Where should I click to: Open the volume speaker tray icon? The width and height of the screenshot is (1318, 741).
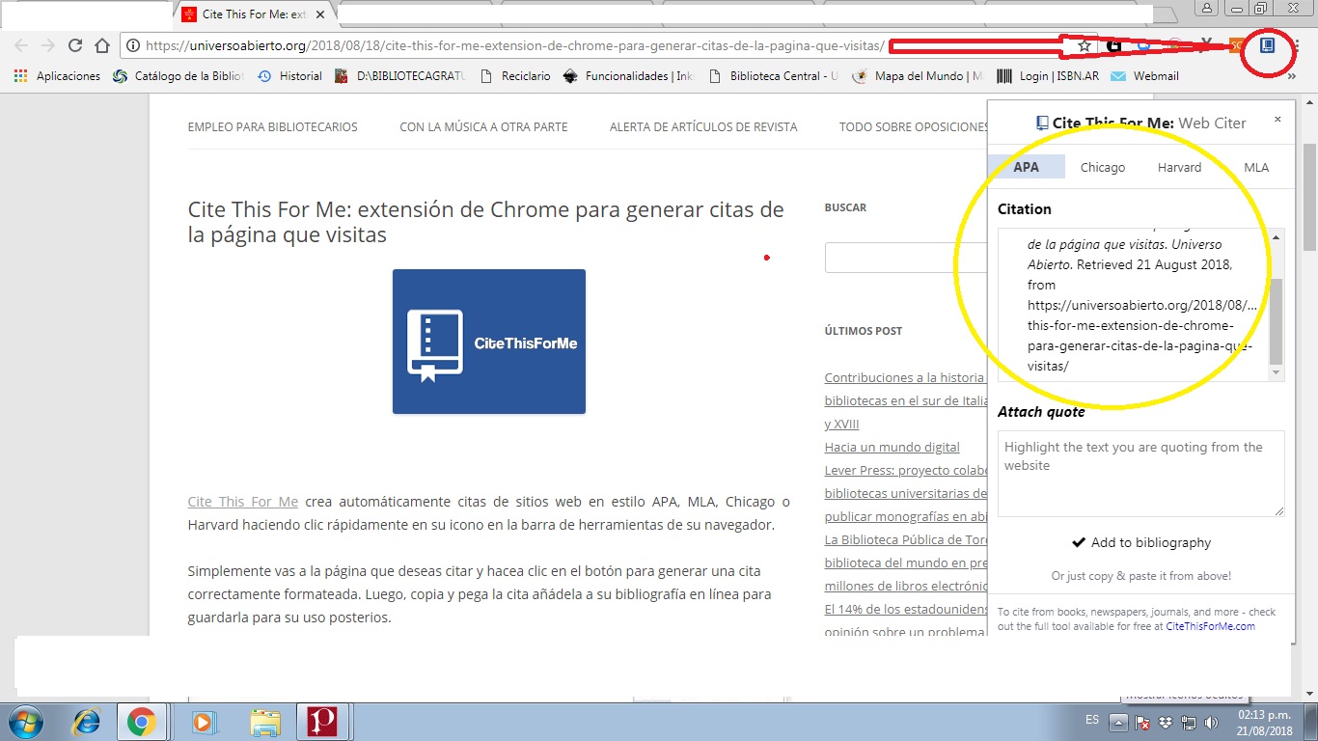tap(1212, 722)
